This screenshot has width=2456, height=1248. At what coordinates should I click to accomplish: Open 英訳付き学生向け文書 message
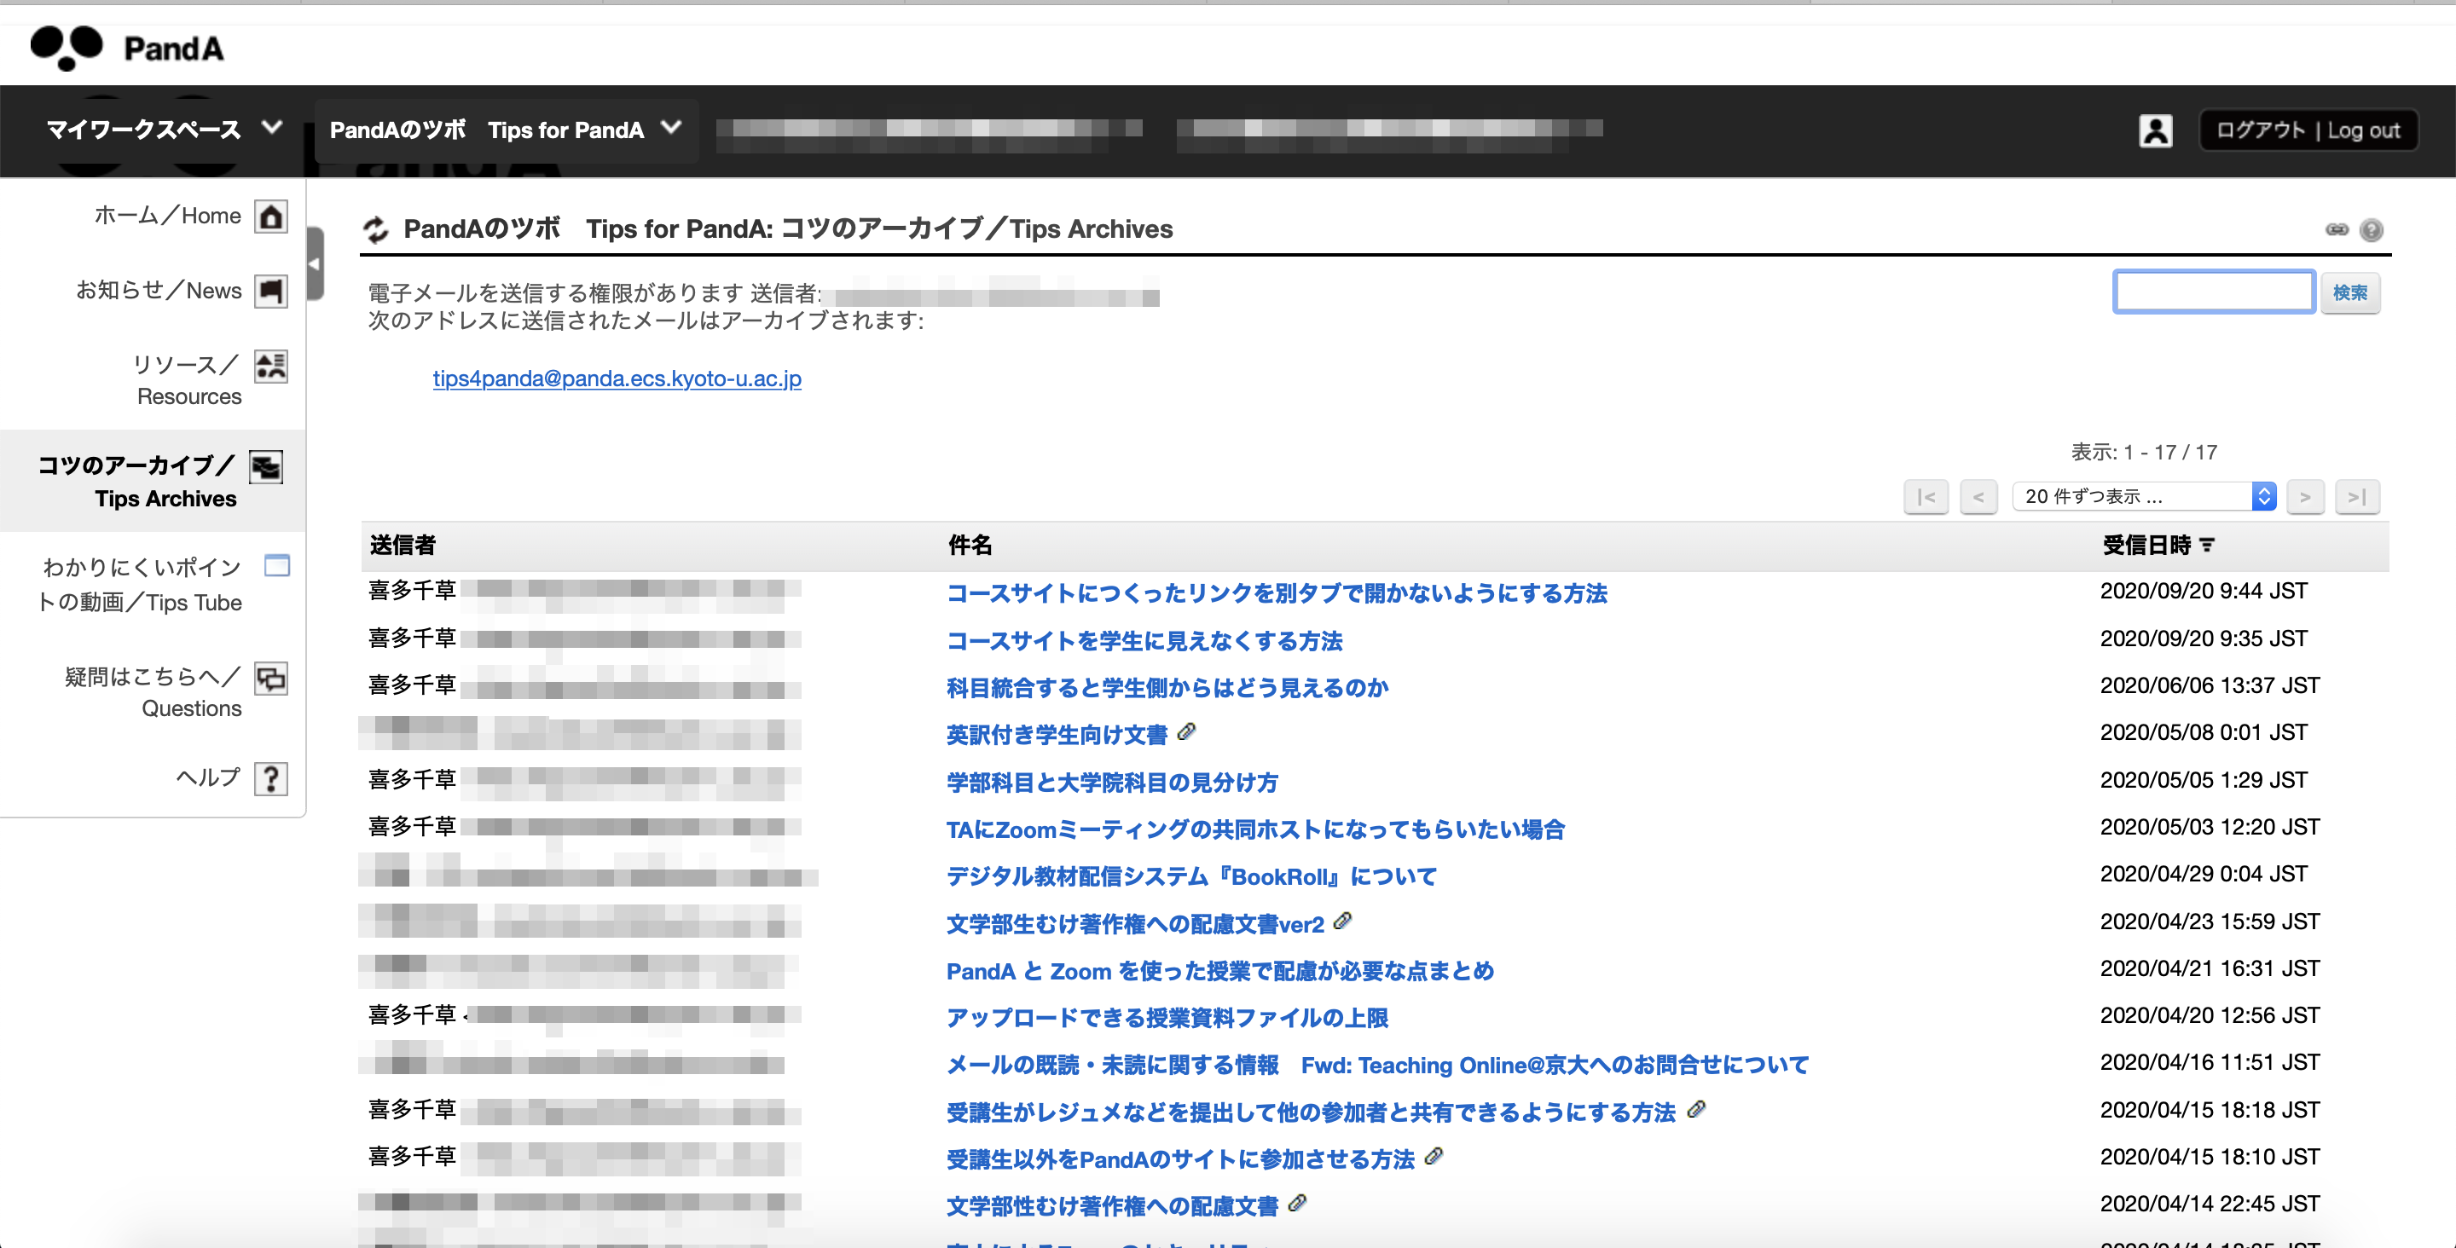1057,735
